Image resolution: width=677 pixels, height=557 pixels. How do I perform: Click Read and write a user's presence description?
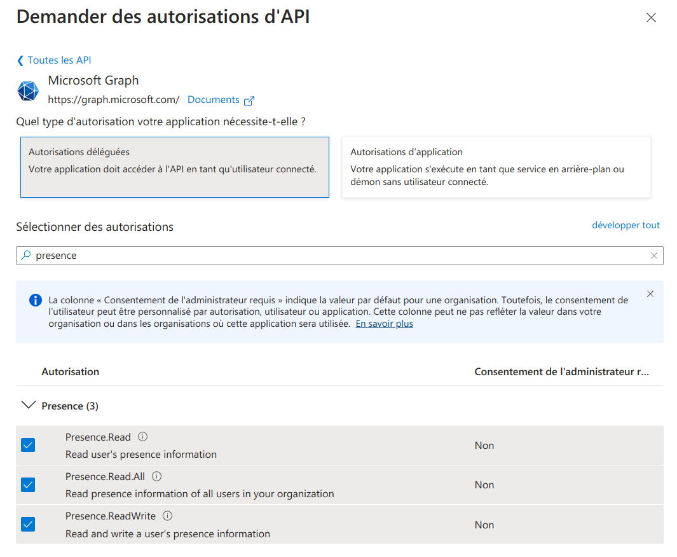click(168, 533)
